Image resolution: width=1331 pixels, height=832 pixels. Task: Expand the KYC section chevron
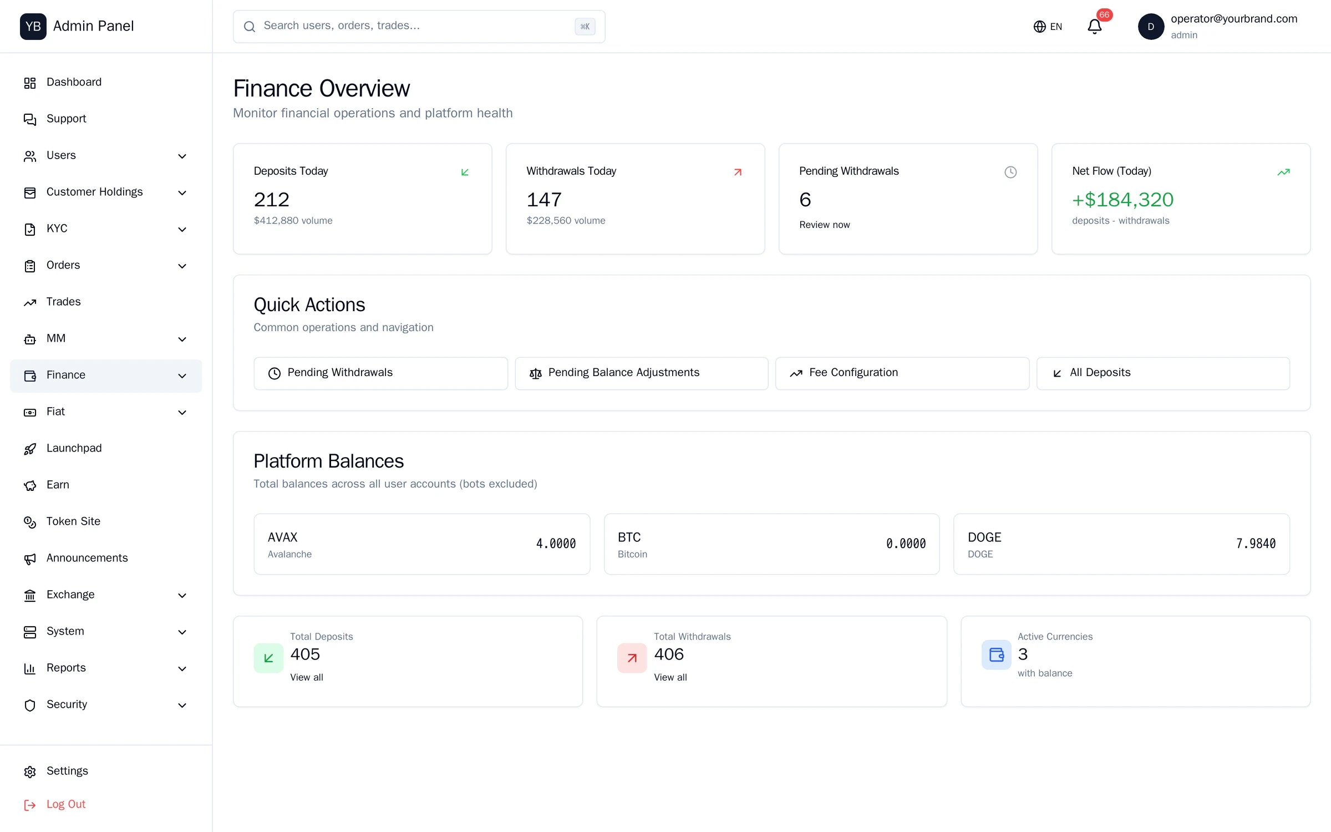click(x=182, y=229)
